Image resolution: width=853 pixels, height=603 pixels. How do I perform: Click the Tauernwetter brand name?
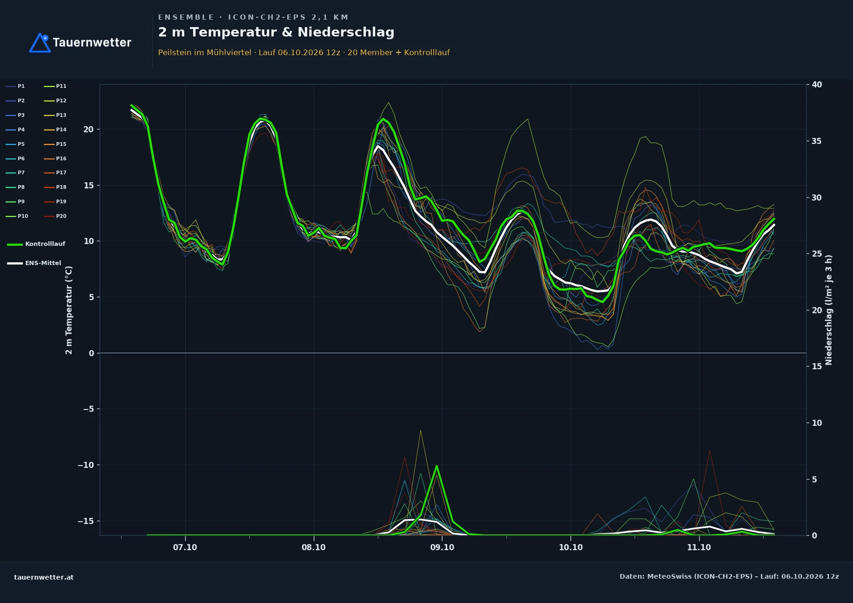92,43
